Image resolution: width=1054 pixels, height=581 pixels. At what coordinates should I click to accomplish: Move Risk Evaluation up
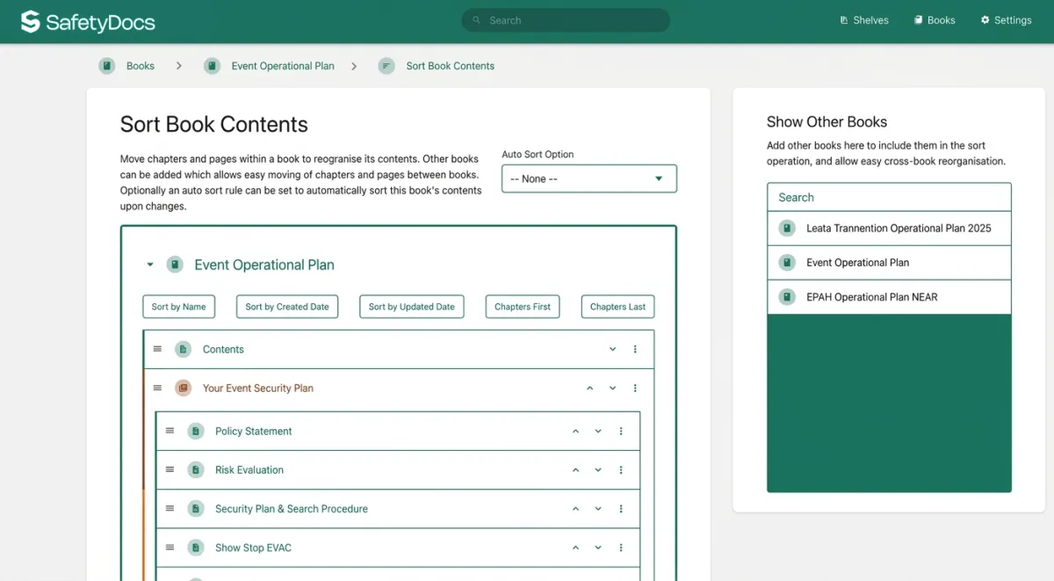point(575,469)
